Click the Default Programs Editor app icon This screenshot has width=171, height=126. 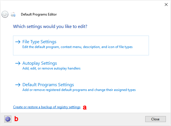[13, 14]
